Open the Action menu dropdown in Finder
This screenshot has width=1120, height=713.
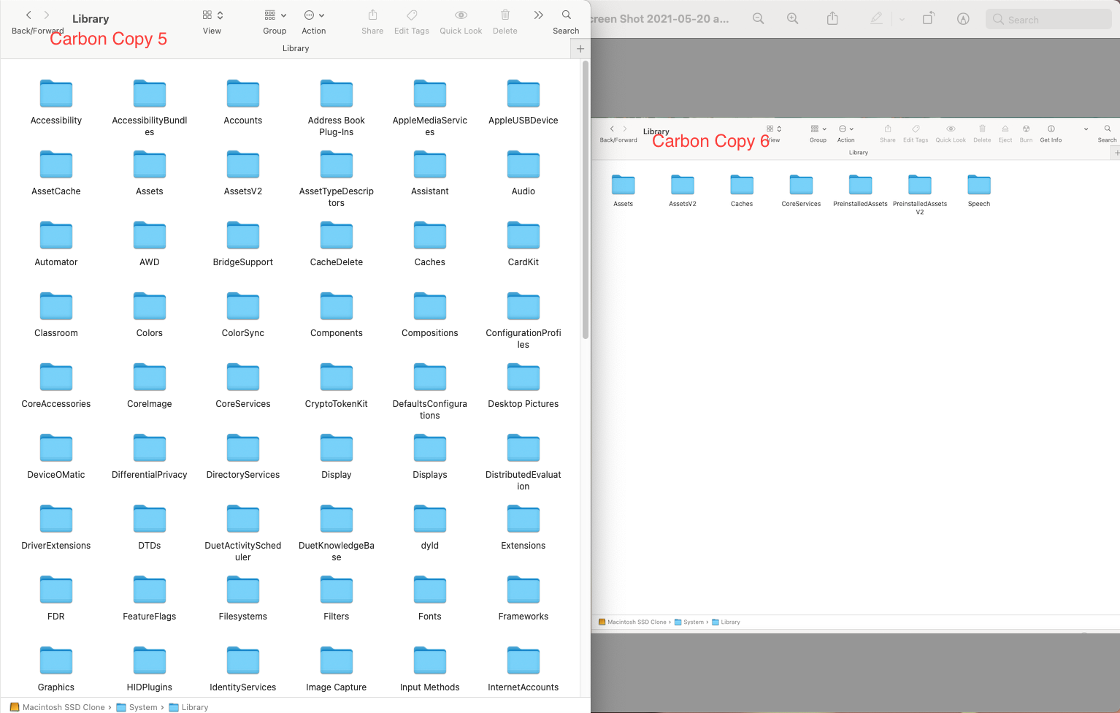pyautogui.click(x=314, y=15)
